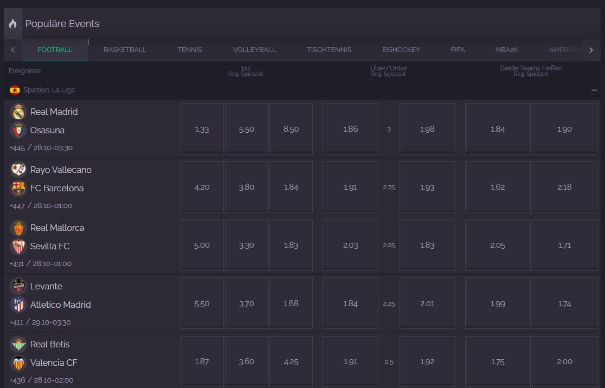Select odds 1.62 in Rayo Vallecano row

click(498, 186)
